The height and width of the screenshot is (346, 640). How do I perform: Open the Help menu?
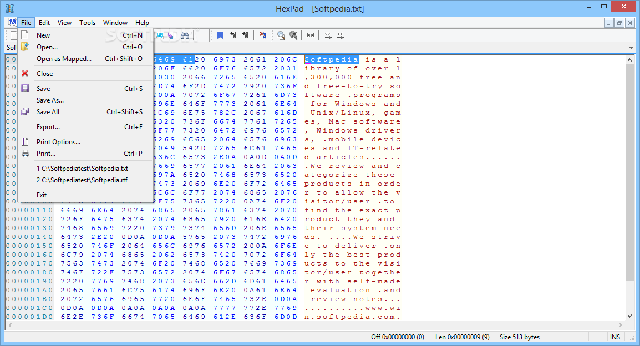tap(142, 22)
